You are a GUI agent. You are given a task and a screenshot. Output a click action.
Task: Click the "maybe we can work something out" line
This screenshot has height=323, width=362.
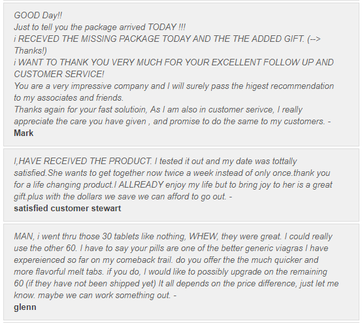pos(95,296)
